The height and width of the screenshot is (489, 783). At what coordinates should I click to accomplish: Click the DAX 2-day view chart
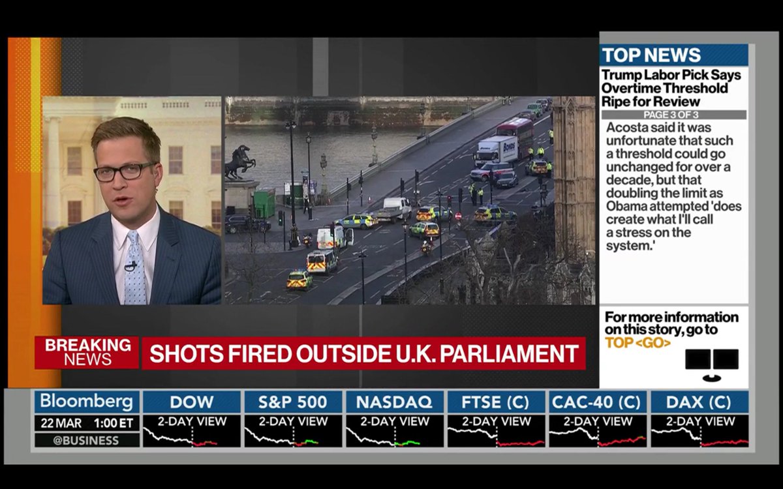(x=699, y=431)
